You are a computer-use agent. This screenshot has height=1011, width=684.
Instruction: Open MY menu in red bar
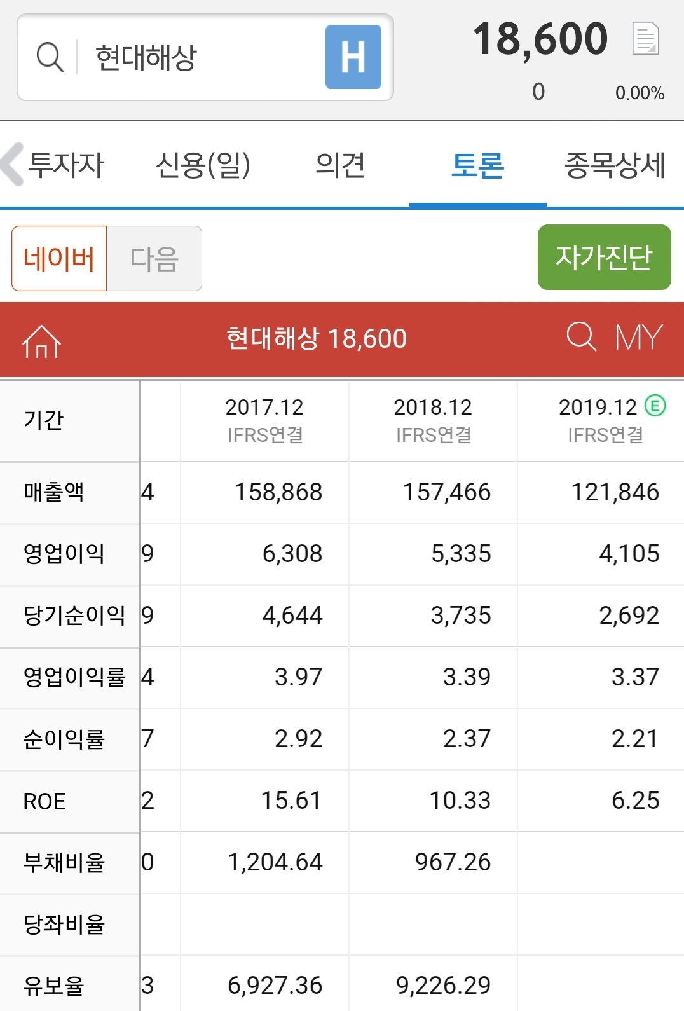639,337
